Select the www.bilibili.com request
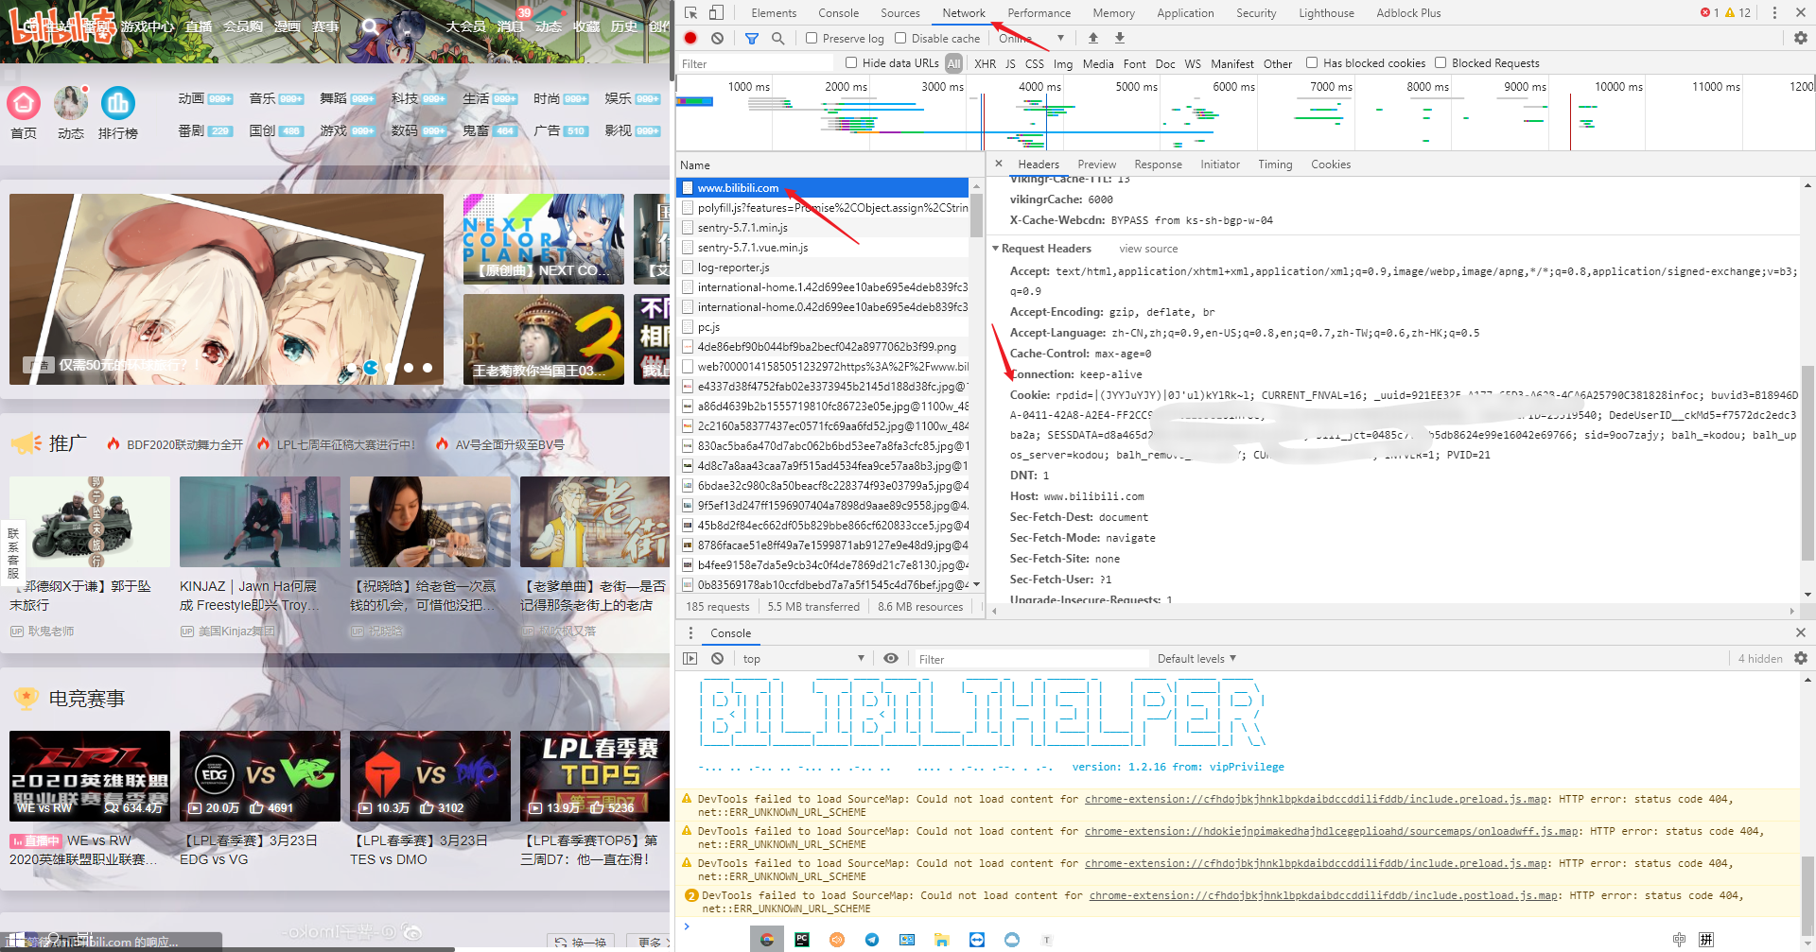The image size is (1816, 952). 823,187
